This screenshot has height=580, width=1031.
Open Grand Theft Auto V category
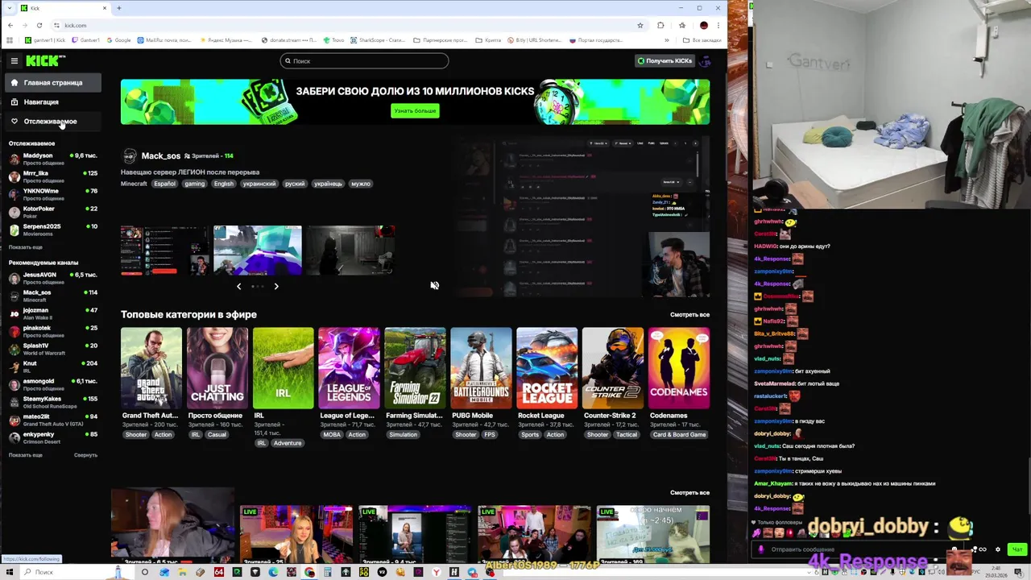[151, 368]
